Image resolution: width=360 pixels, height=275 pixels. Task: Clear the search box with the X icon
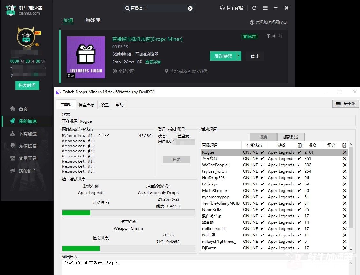[x=190, y=8]
